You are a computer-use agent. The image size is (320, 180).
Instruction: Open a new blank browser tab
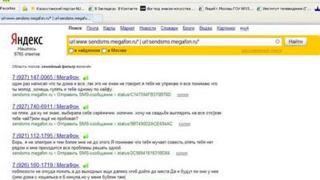click(97, 18)
